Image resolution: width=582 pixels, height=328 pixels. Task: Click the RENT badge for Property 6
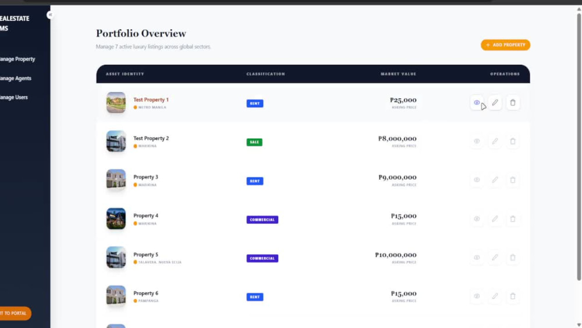255,297
